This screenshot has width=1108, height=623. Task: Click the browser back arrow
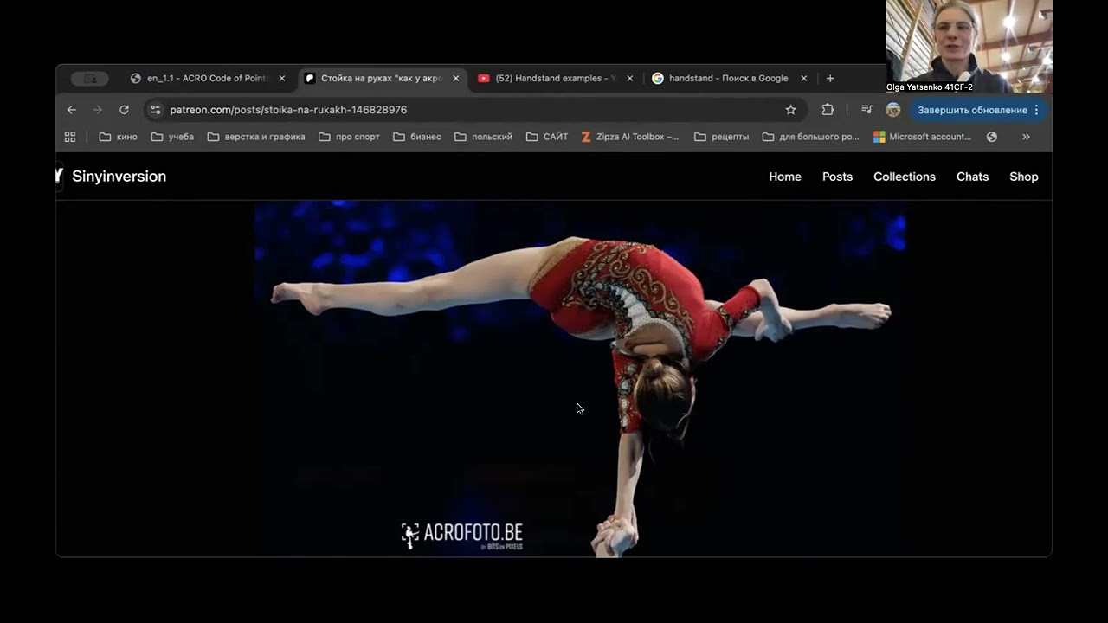click(x=72, y=110)
